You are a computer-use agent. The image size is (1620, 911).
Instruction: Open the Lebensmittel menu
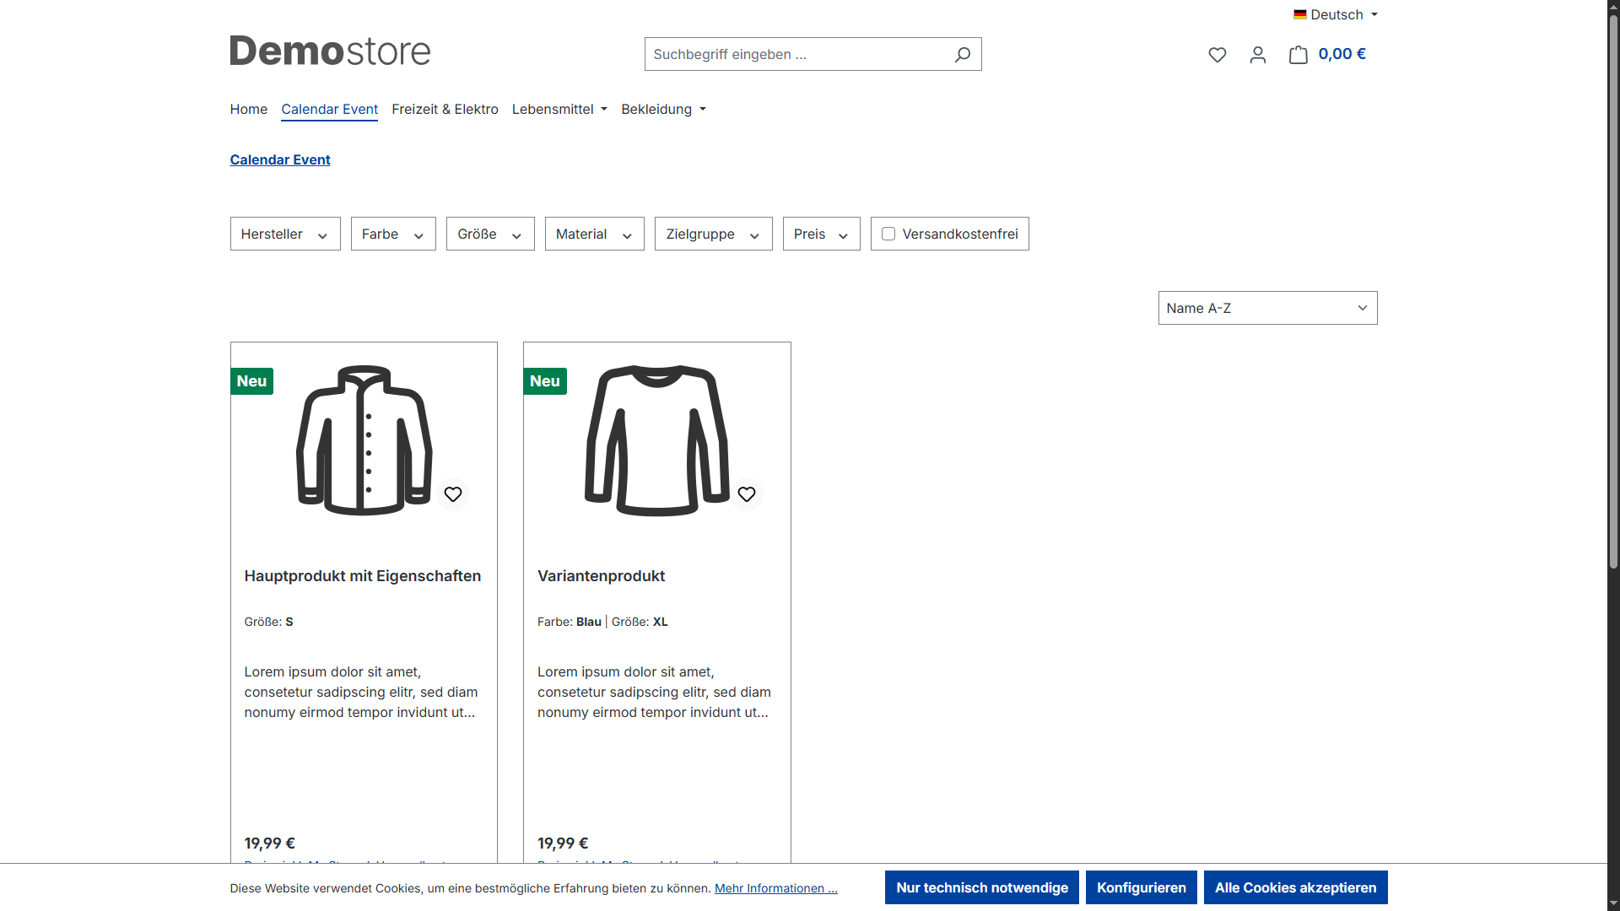[x=559, y=109]
